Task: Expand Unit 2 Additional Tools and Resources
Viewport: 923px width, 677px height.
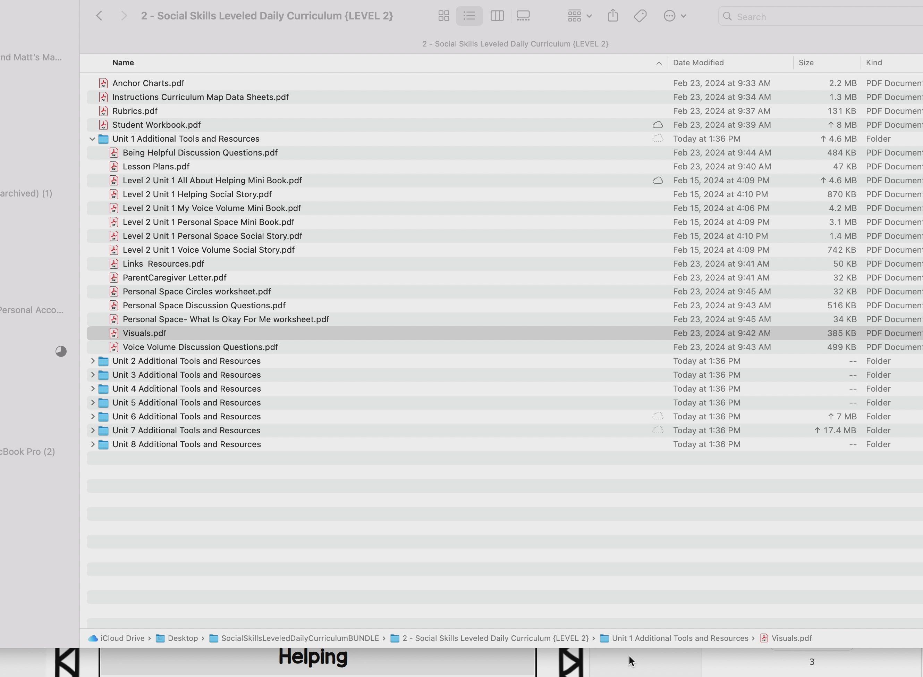Action: coord(93,361)
